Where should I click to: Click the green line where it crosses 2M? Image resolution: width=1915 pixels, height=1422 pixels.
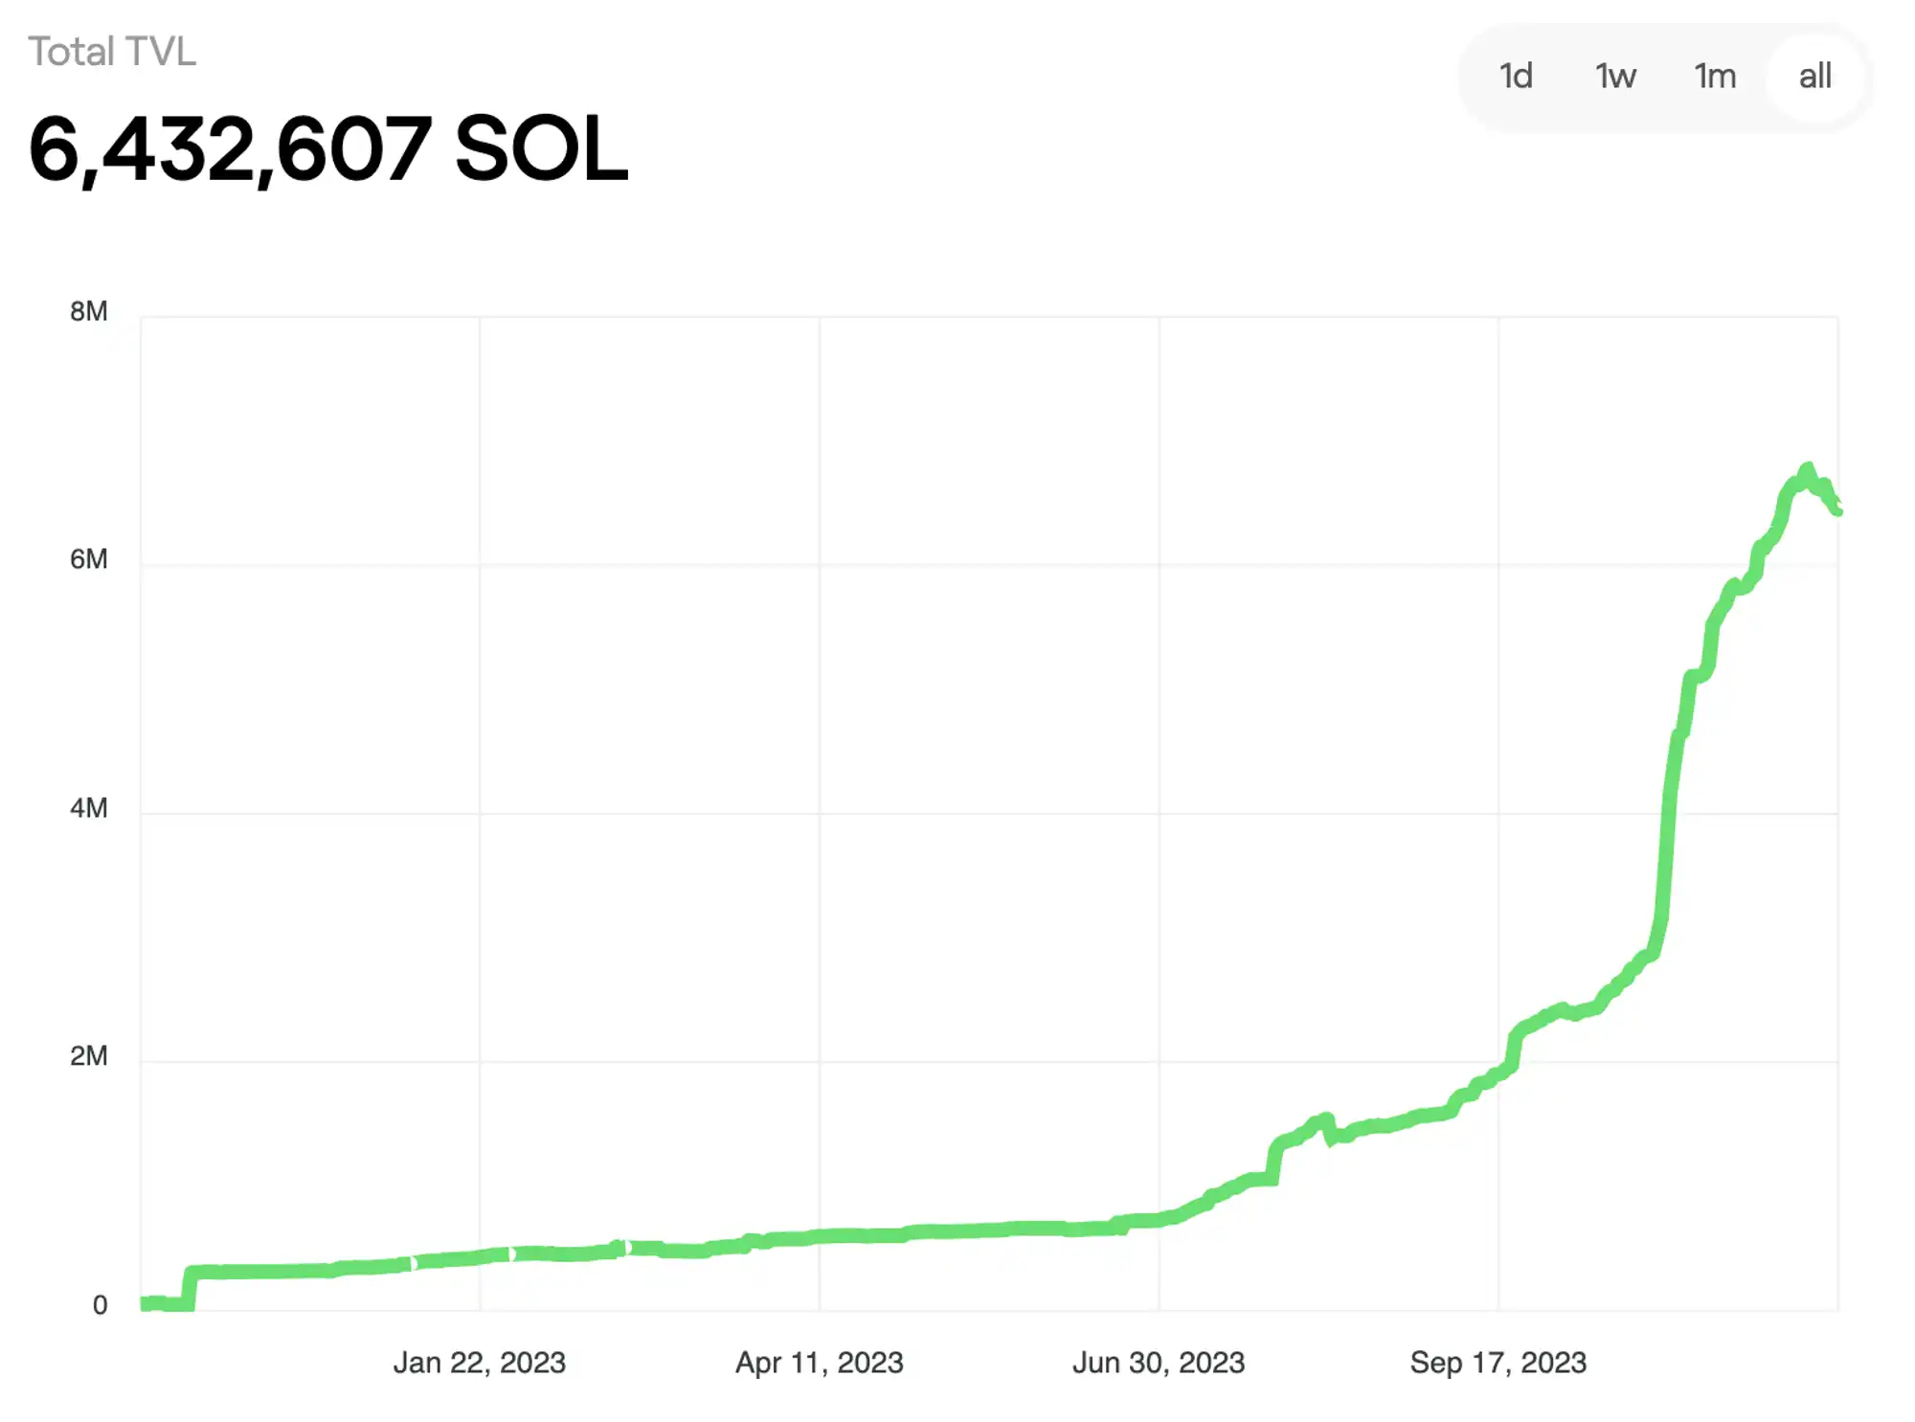point(1514,1059)
